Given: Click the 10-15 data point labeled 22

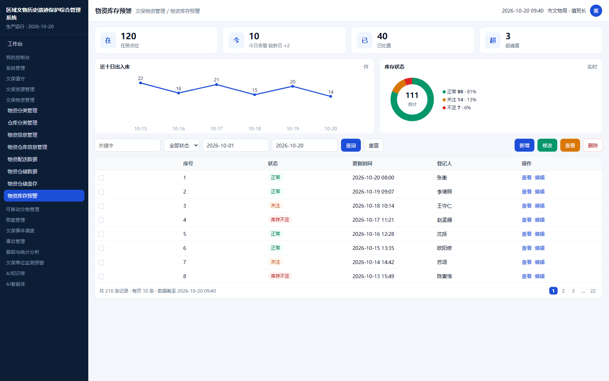Looking at the screenshot, I should (x=140, y=83).
